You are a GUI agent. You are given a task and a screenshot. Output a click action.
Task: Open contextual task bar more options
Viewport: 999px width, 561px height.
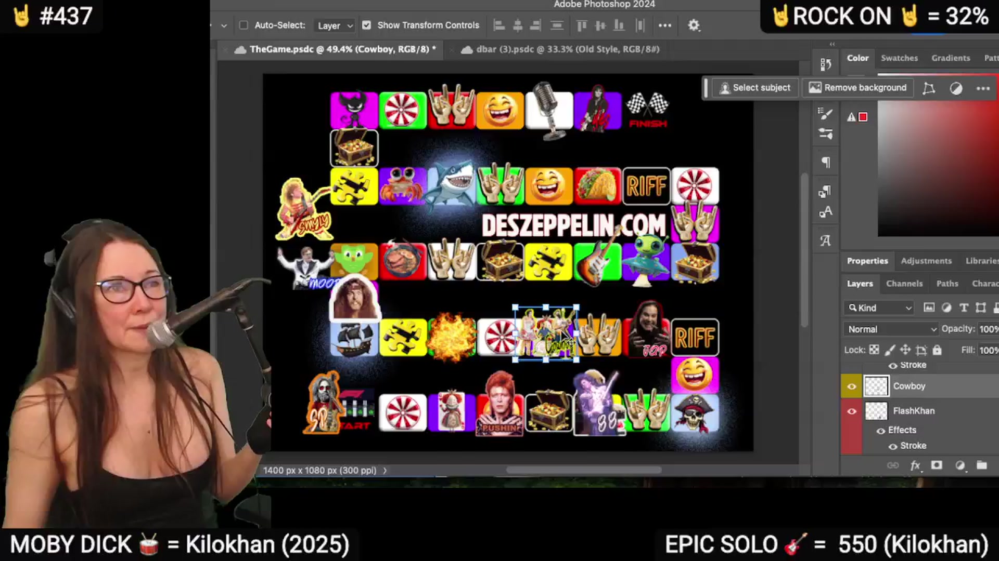[x=983, y=88]
